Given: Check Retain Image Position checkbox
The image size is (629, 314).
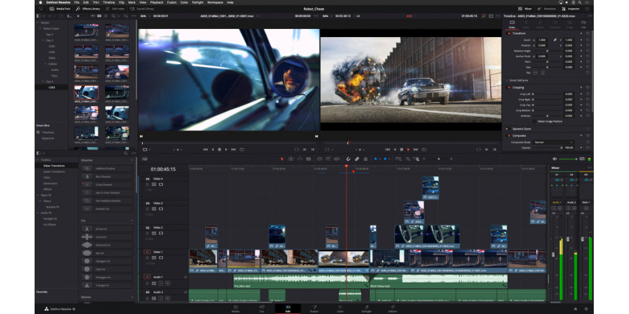Looking at the screenshot, I should [534, 121].
